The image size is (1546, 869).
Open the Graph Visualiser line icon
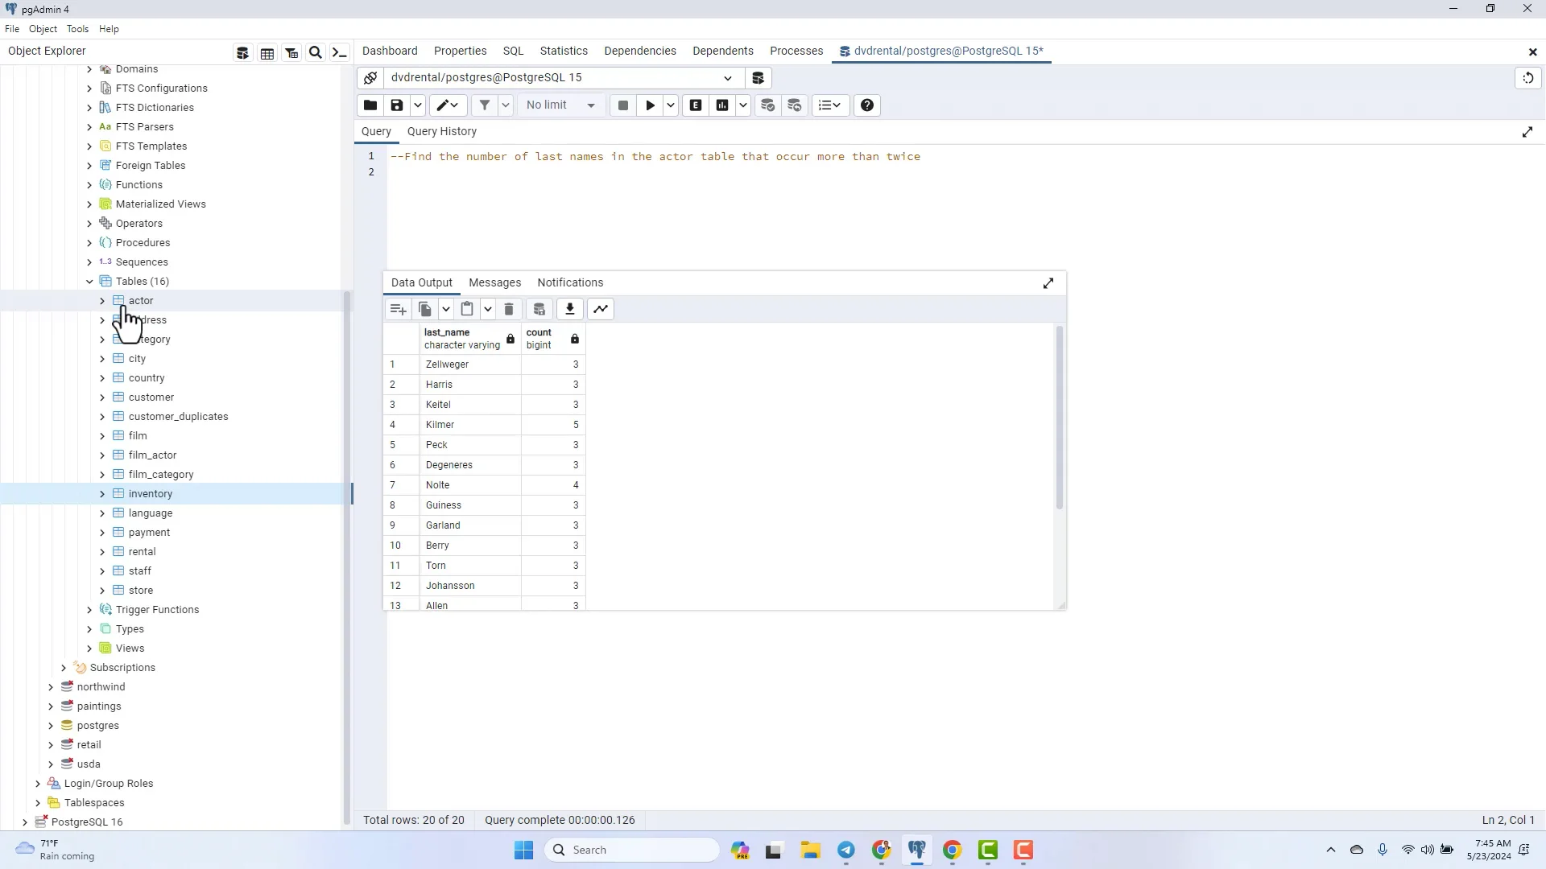pyautogui.click(x=601, y=309)
